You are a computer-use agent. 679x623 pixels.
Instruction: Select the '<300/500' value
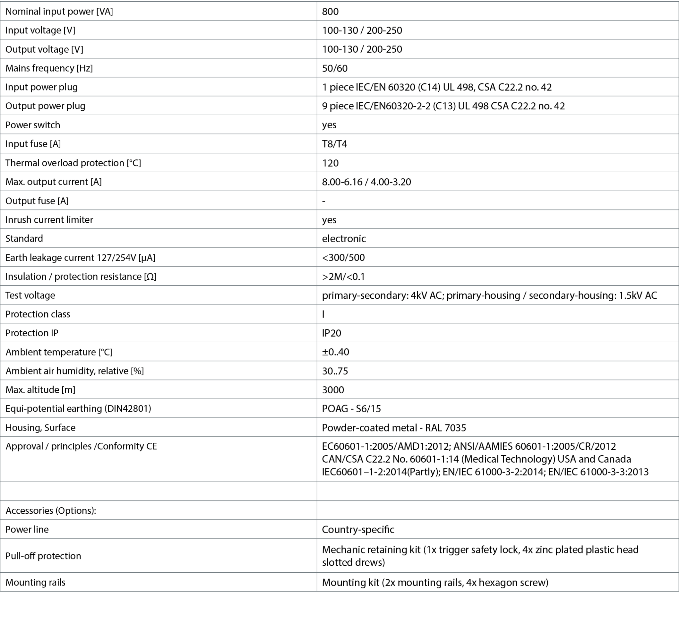pos(343,257)
